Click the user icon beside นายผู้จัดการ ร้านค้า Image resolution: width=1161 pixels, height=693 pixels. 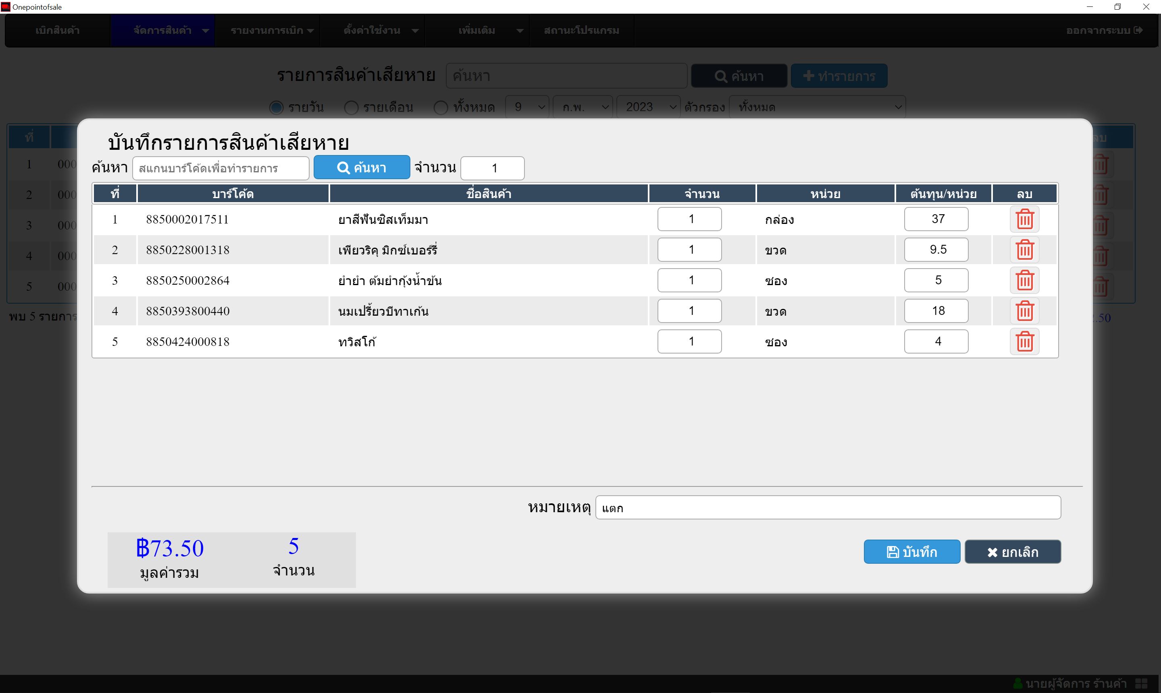click(x=1017, y=684)
